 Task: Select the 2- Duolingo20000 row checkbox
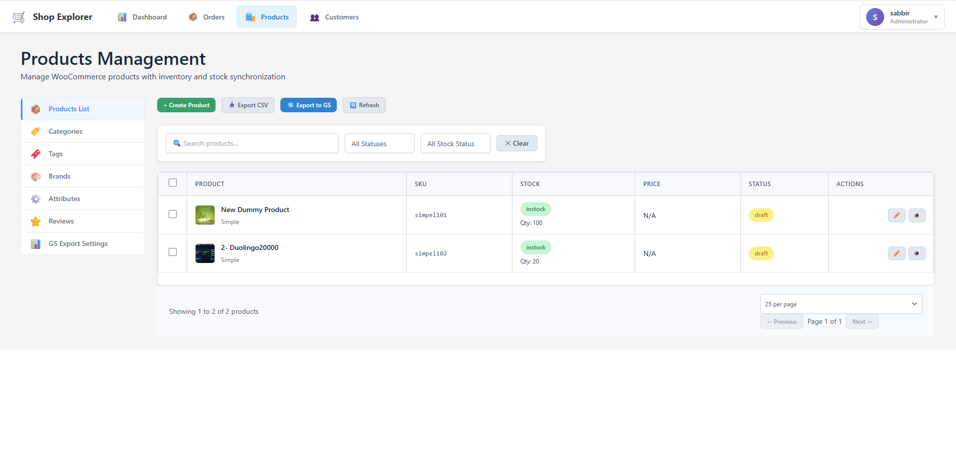point(173,252)
